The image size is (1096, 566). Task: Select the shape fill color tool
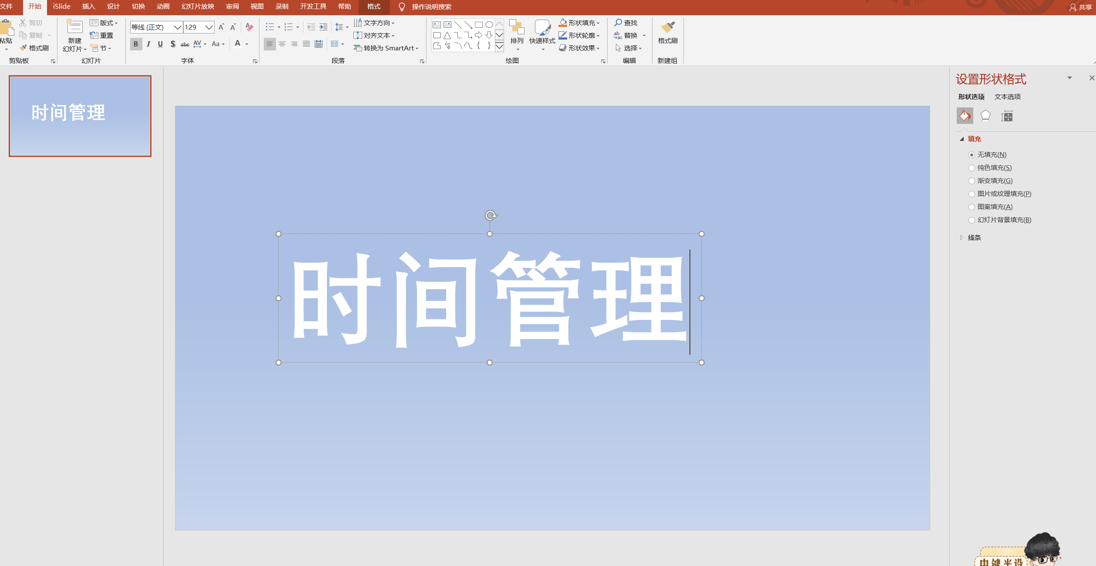pos(578,22)
